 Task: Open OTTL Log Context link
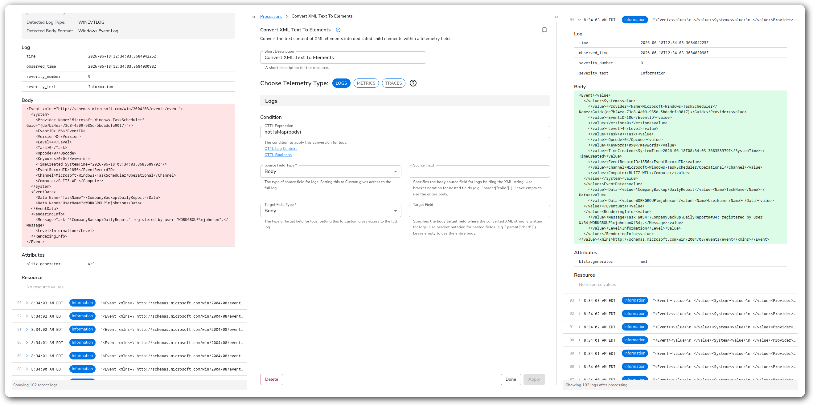[x=280, y=149]
